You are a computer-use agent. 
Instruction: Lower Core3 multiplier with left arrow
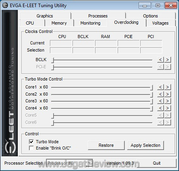(160, 101)
